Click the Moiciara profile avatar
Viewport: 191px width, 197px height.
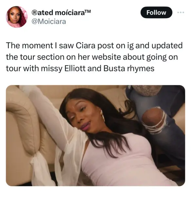coord(17,17)
